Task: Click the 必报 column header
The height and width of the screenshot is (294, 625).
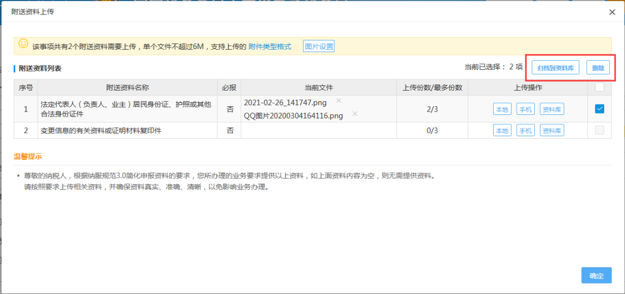Action: click(229, 87)
